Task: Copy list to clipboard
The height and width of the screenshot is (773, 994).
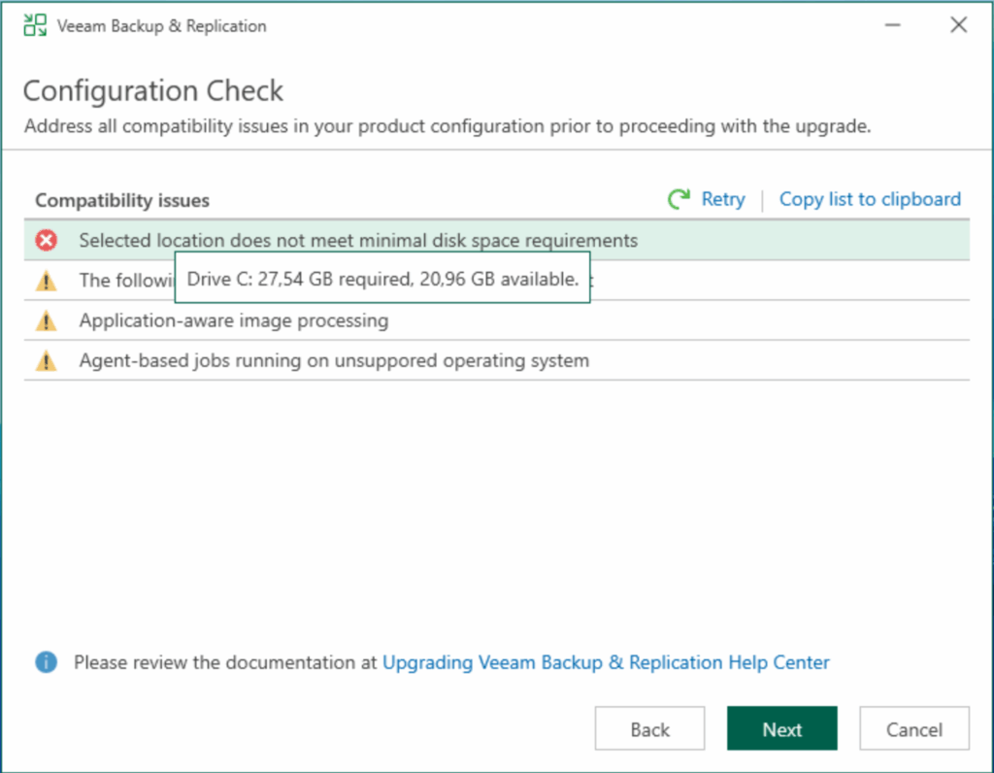Action: (x=870, y=199)
